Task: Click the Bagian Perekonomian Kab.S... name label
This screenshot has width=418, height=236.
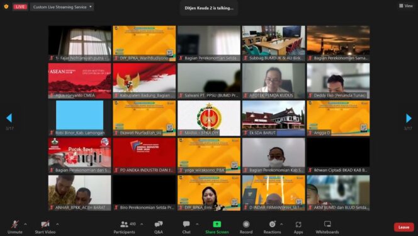Action: (x=276, y=170)
